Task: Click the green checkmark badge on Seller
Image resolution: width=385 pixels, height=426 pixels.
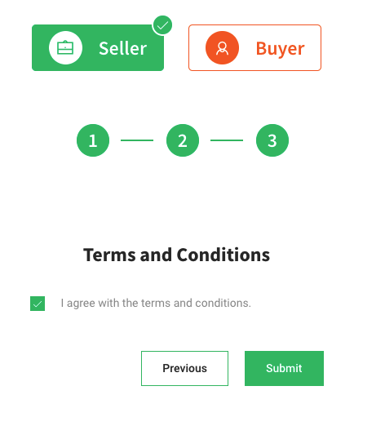Action: click(x=162, y=25)
